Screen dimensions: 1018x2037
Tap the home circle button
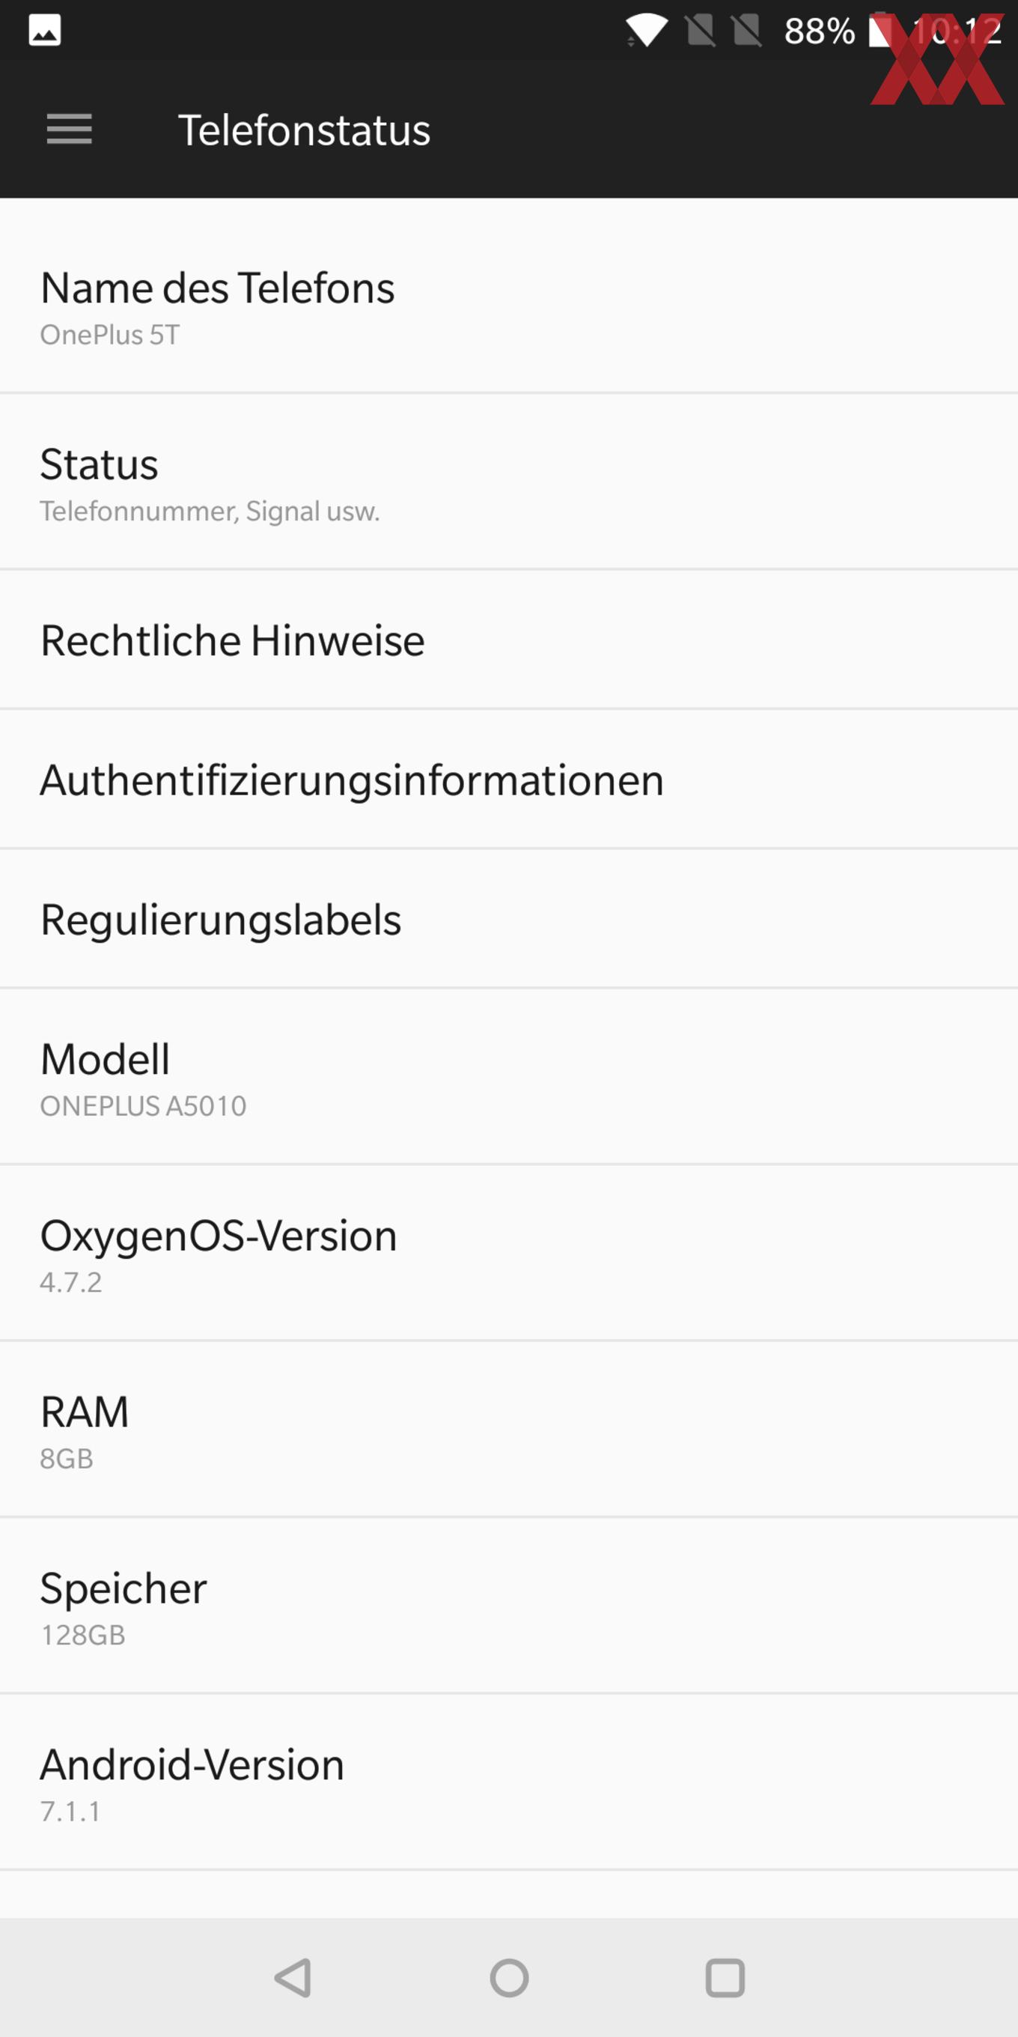[509, 1978]
